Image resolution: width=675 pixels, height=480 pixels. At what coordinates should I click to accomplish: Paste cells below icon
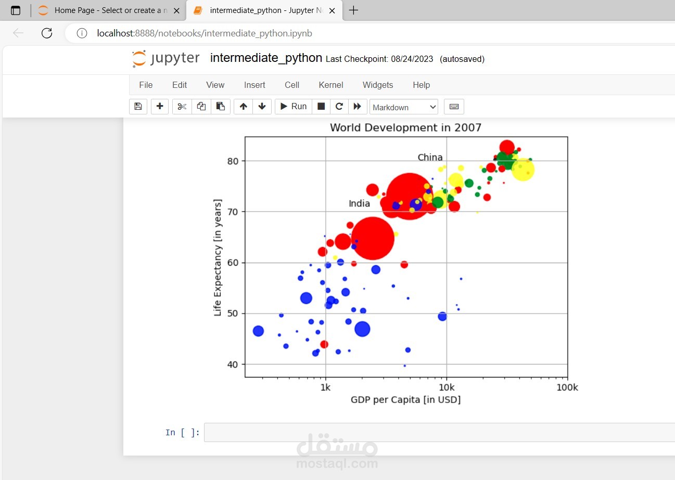pos(221,107)
